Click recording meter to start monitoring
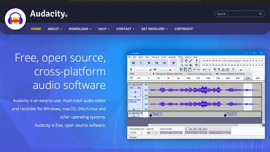 tap(232, 61)
